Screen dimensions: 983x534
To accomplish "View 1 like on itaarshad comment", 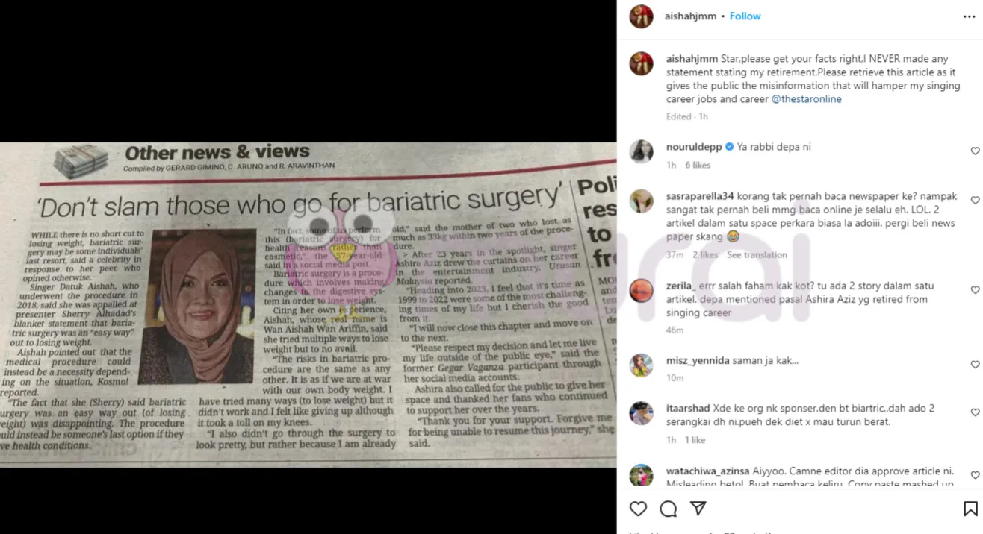I will pyautogui.click(x=695, y=440).
